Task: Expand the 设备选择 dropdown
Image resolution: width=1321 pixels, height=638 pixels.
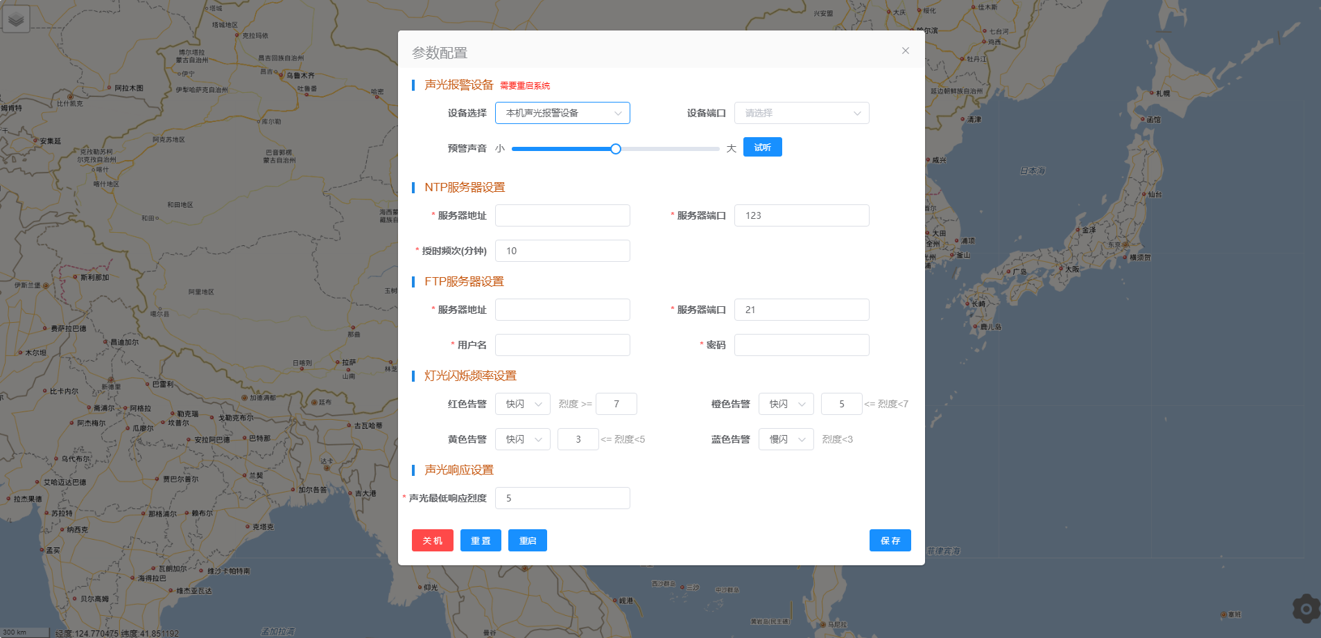Action: coord(562,113)
